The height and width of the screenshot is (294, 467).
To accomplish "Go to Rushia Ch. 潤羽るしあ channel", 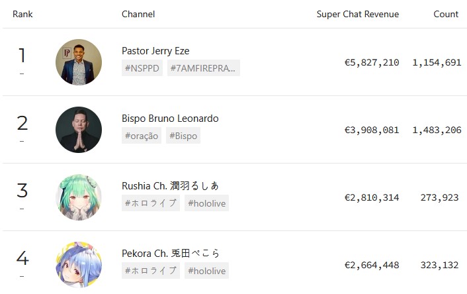I will [170, 186].
